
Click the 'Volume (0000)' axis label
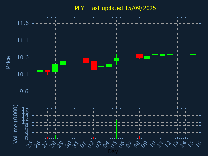(x=16, y=124)
